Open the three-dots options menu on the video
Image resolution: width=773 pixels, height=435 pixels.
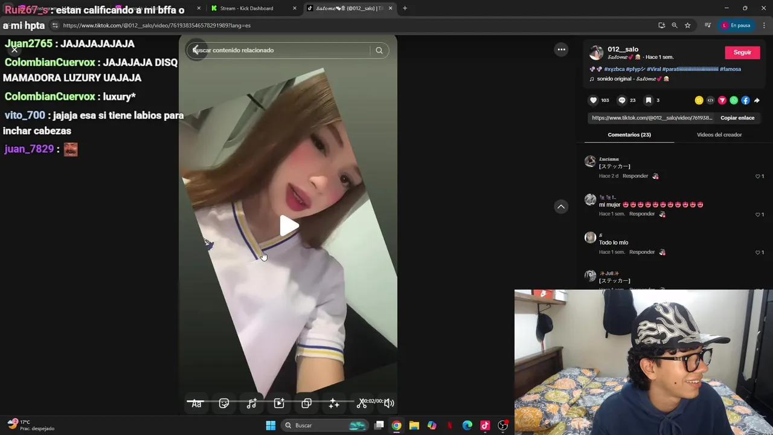(561, 50)
